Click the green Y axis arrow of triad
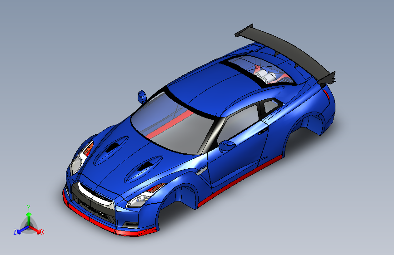This screenshot has width=394, height=255. tap(29, 219)
